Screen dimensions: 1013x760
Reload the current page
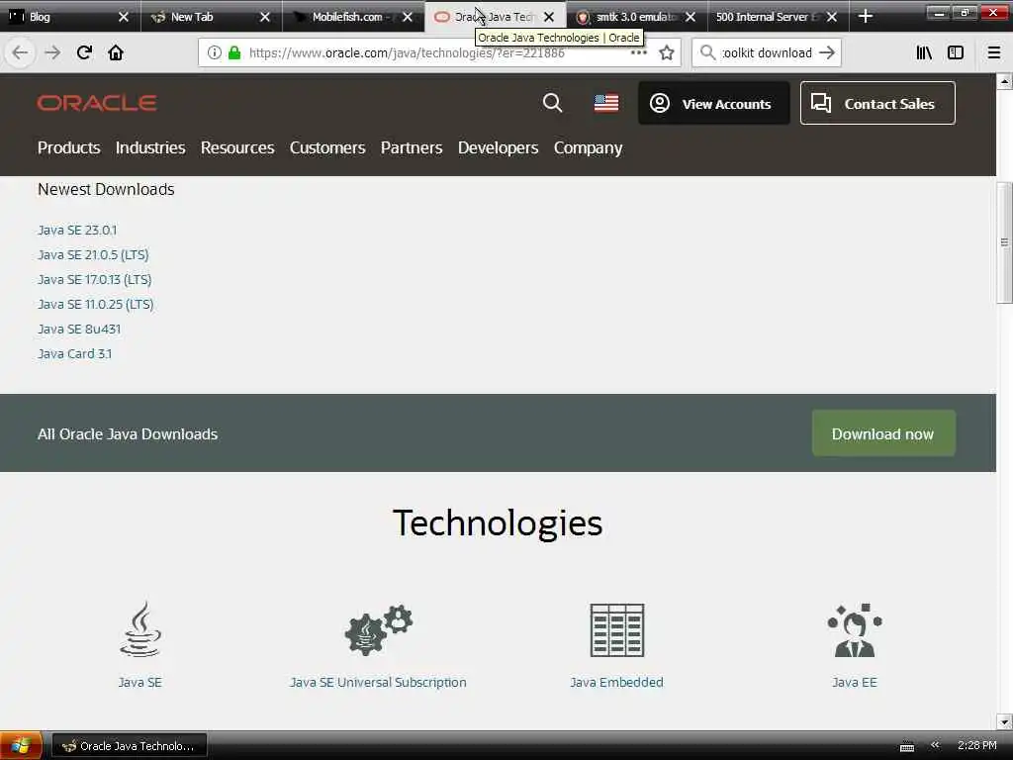coord(84,52)
